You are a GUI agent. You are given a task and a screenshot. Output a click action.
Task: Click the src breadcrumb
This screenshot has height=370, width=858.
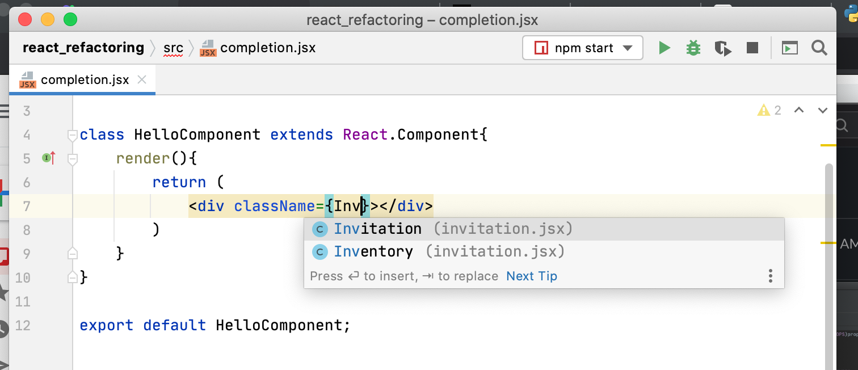(173, 48)
